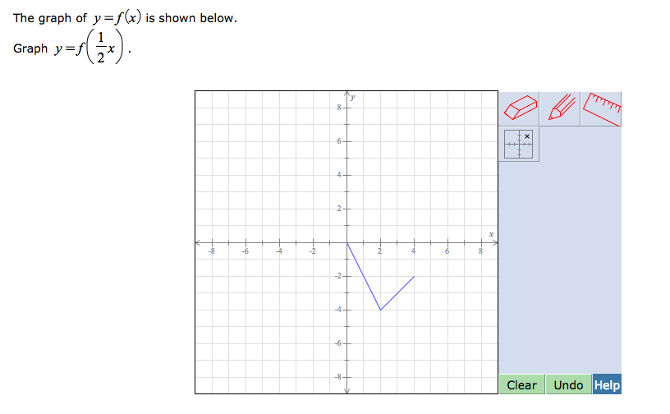
Task: Click the blue graph's right endpoint at (4, -2)
Action: [414, 276]
